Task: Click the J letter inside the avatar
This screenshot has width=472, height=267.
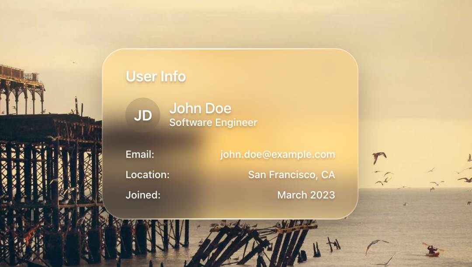Action: 138,115
